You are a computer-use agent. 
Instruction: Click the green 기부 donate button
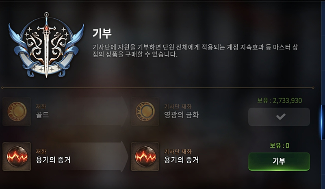click(x=279, y=161)
